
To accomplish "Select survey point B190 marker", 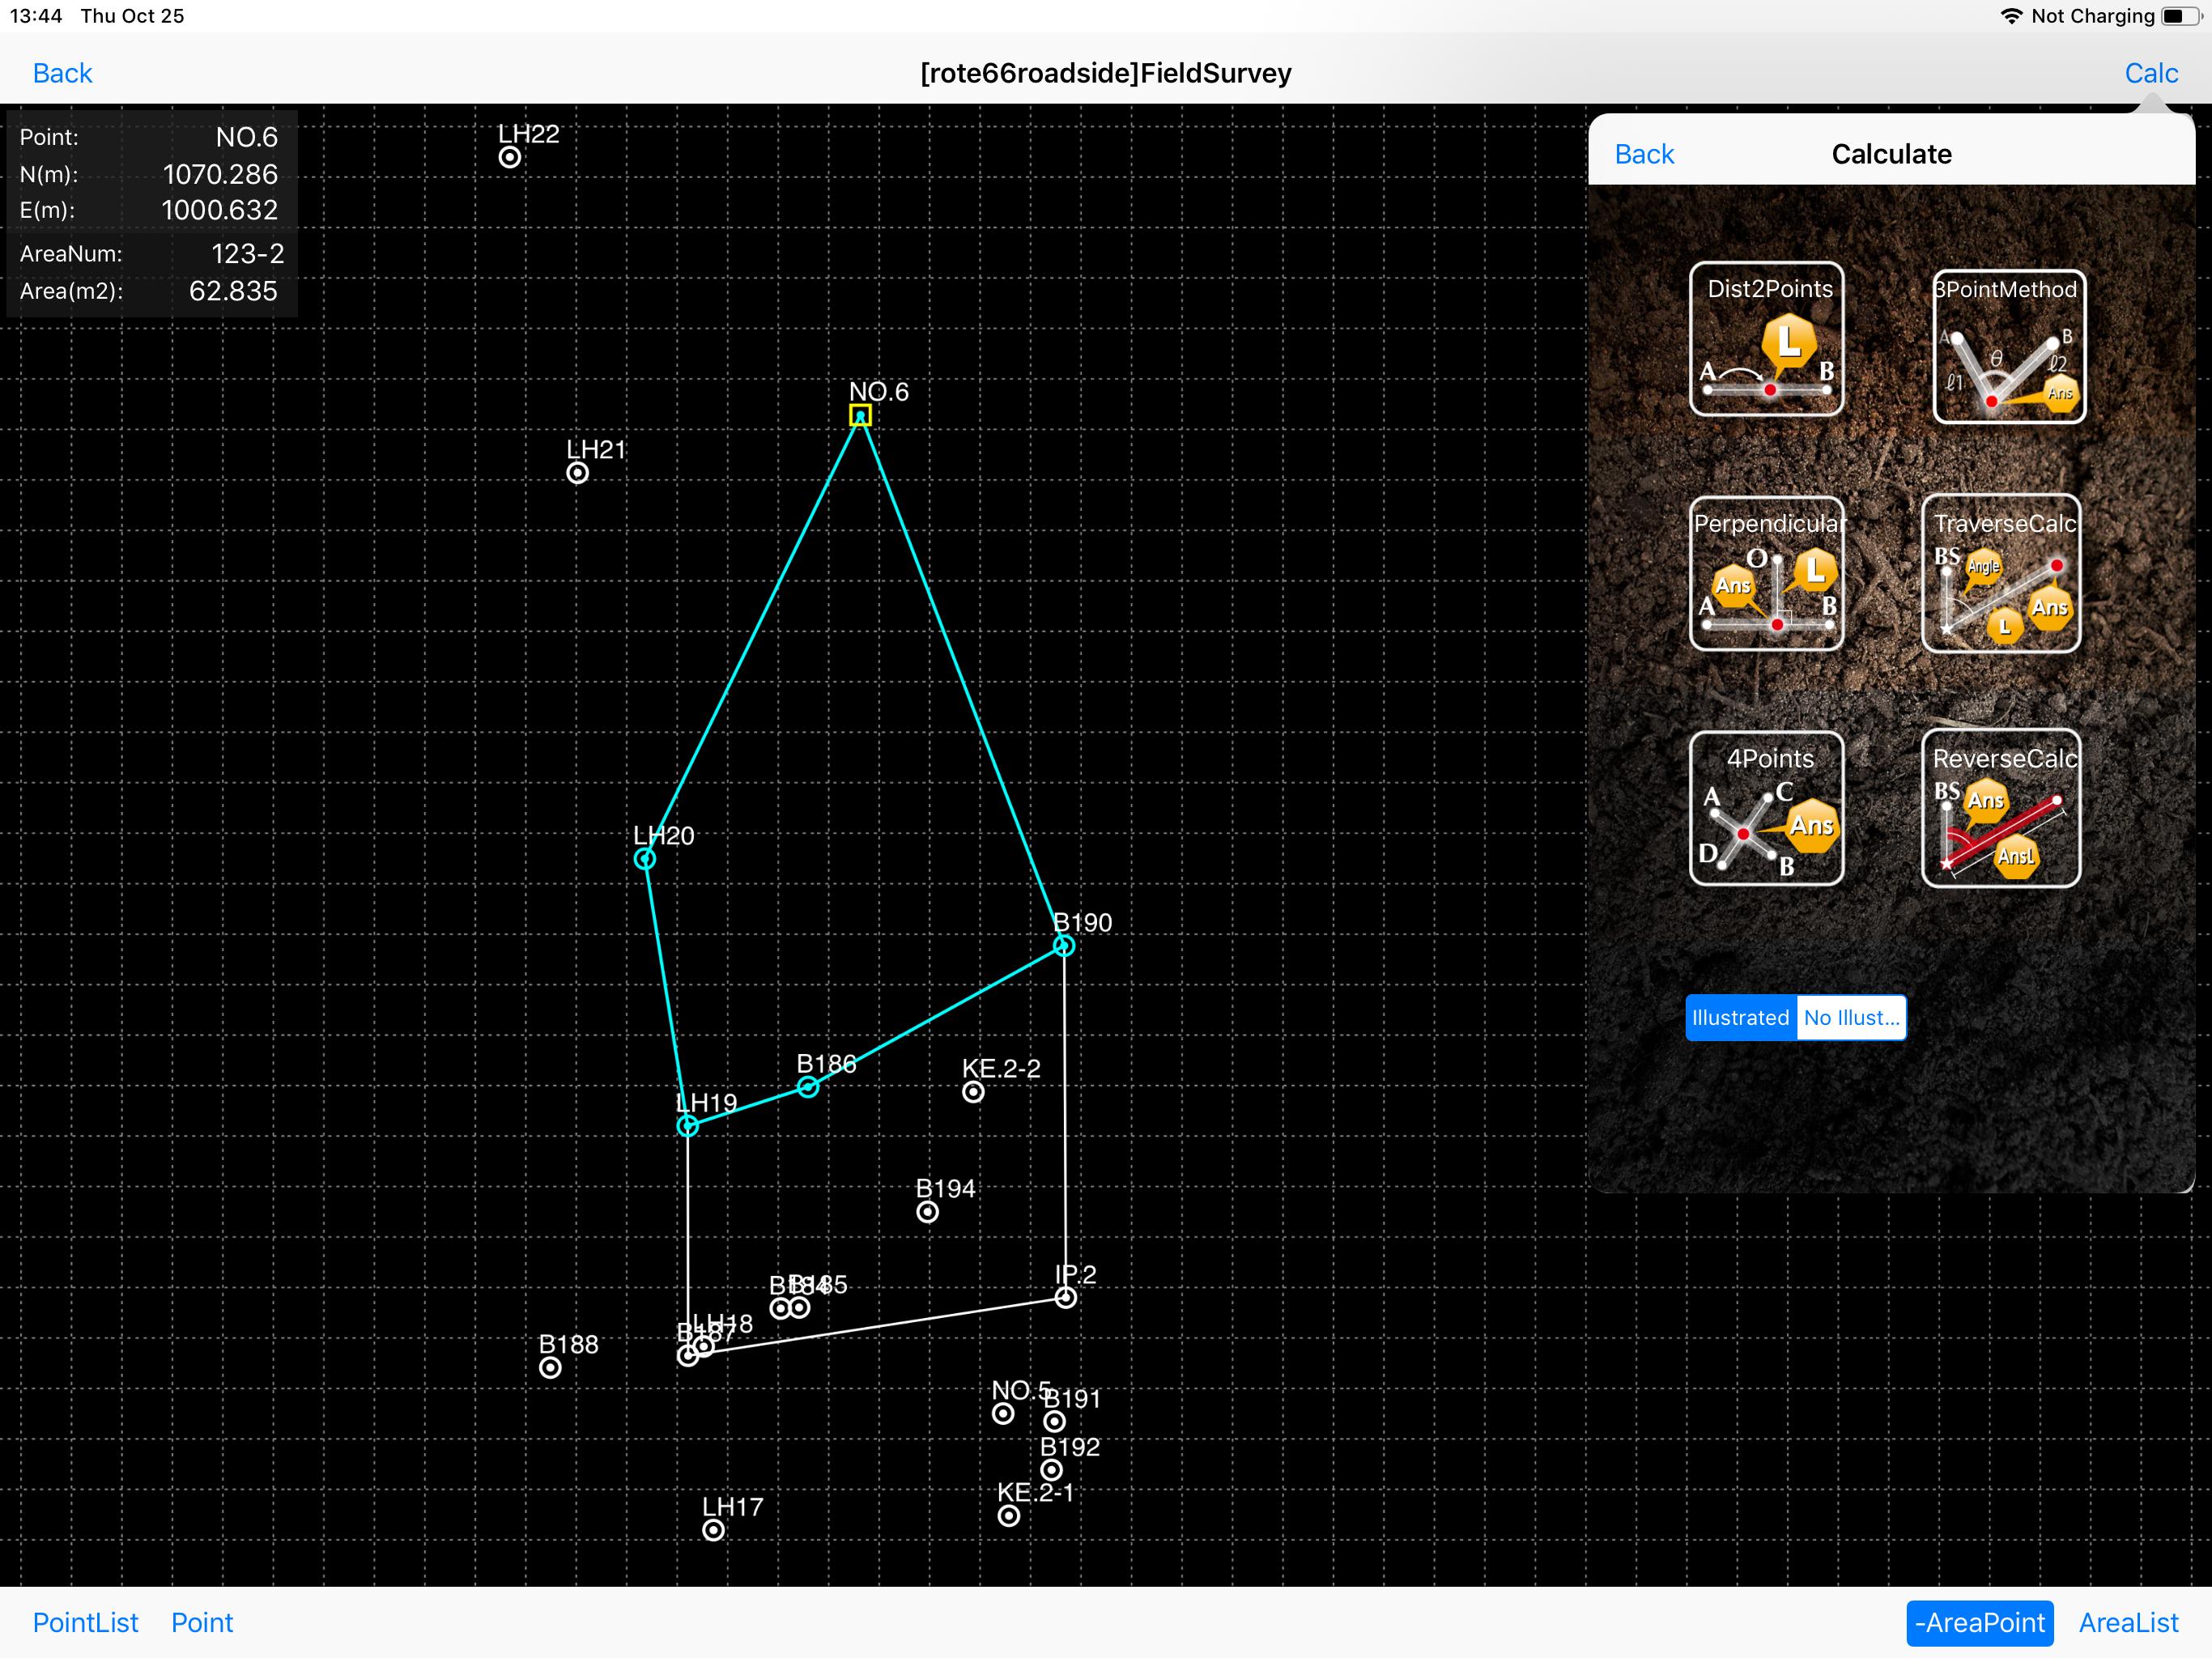I will click(1064, 946).
